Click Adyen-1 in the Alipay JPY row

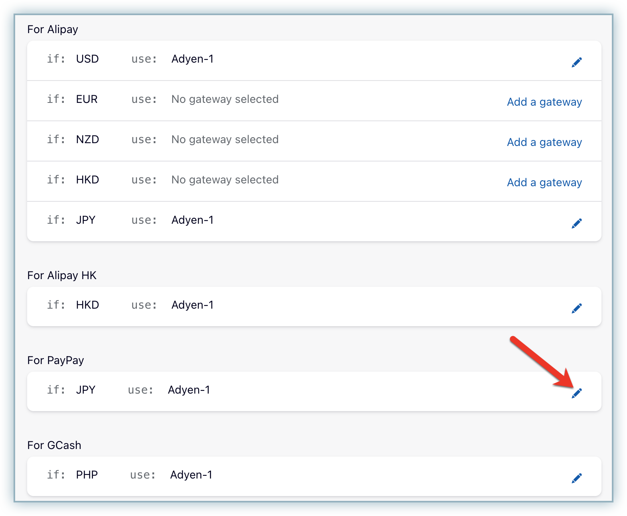coord(193,220)
